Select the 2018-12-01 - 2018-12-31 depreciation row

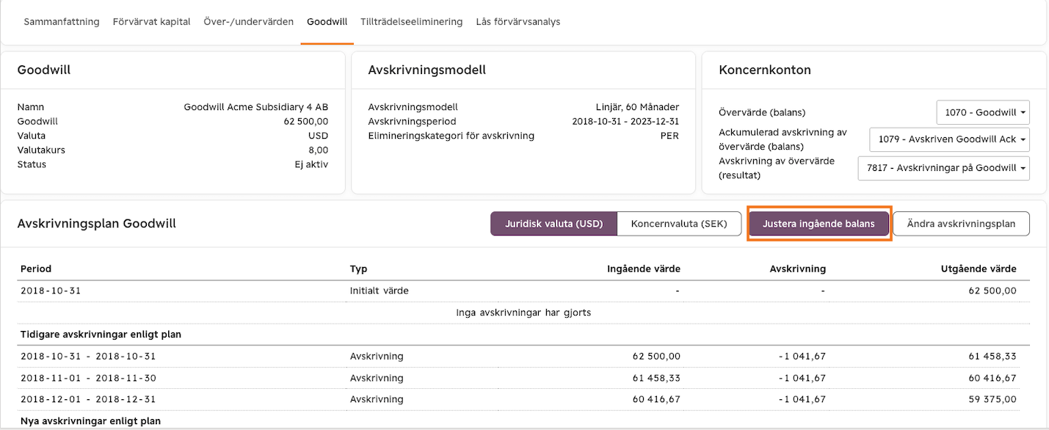tap(524, 400)
